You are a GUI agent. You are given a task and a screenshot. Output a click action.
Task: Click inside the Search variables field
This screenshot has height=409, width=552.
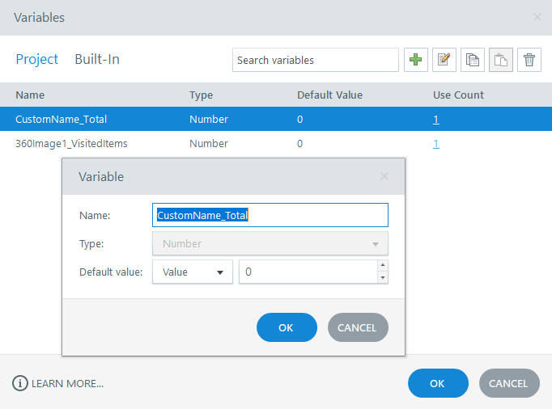tap(315, 60)
